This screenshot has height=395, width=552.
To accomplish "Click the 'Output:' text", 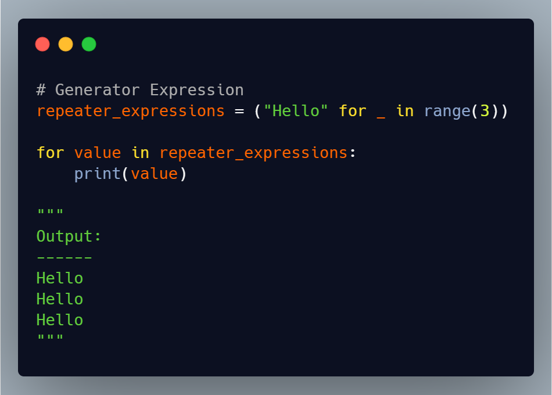I will coord(69,236).
